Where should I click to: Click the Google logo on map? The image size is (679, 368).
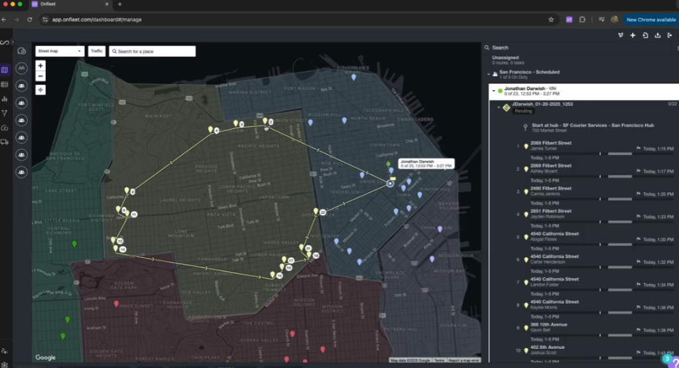click(46, 357)
